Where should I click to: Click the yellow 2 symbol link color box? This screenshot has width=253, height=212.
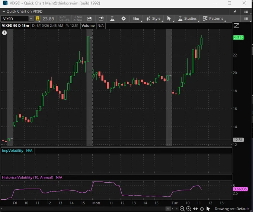[38, 18]
